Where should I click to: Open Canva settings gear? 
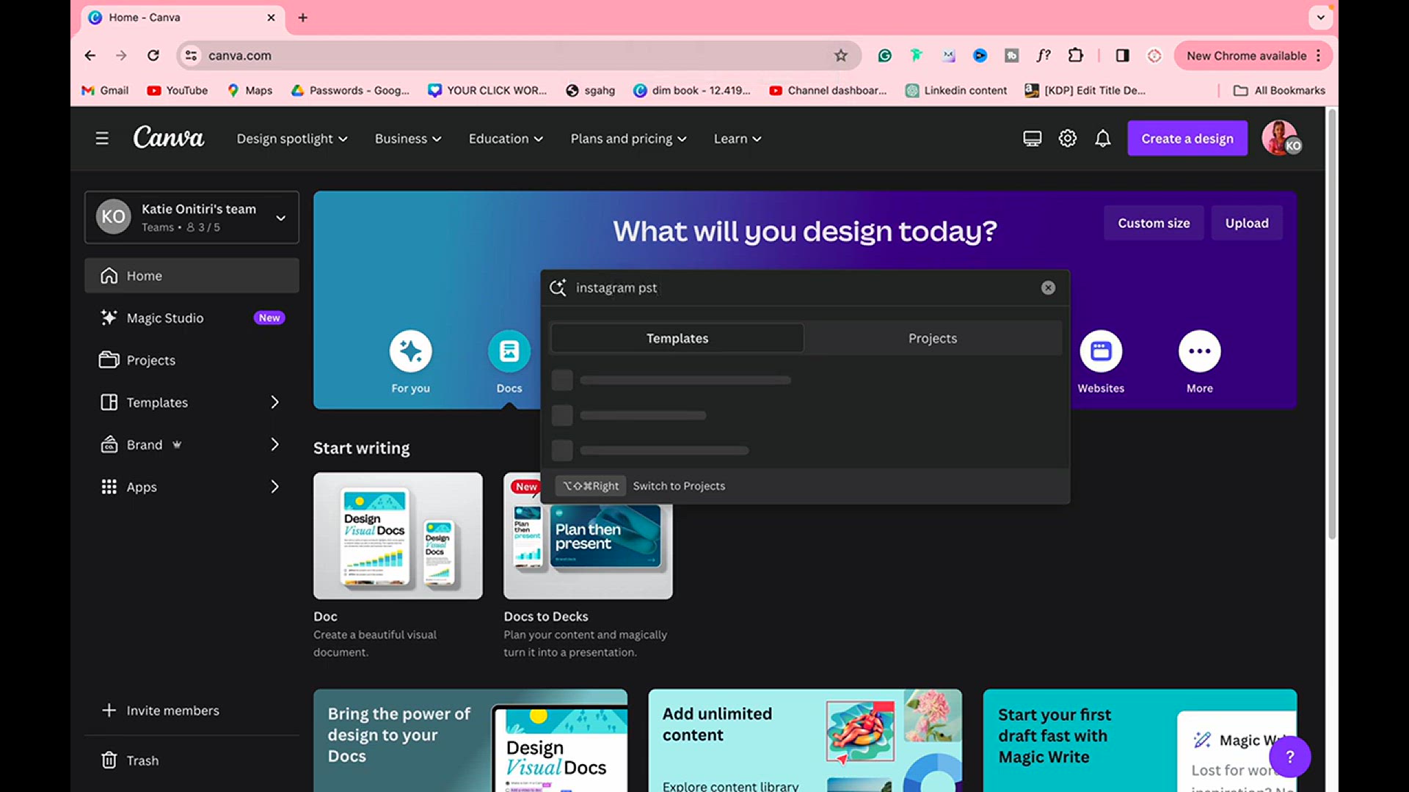tap(1068, 139)
